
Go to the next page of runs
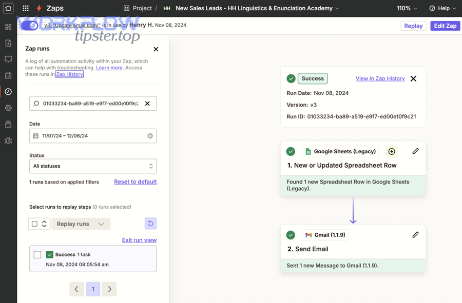pos(109,289)
